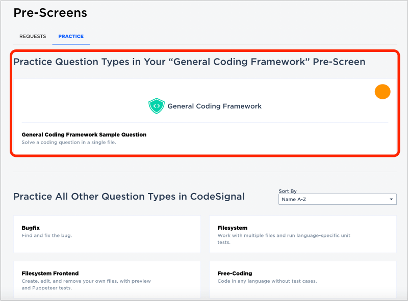408x301 pixels.
Task: Switch to the PRACTICE tab
Action: coord(70,36)
